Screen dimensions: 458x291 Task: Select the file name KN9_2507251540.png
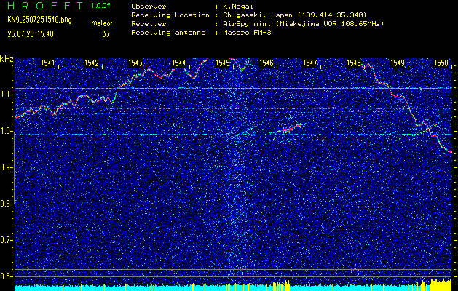point(39,20)
